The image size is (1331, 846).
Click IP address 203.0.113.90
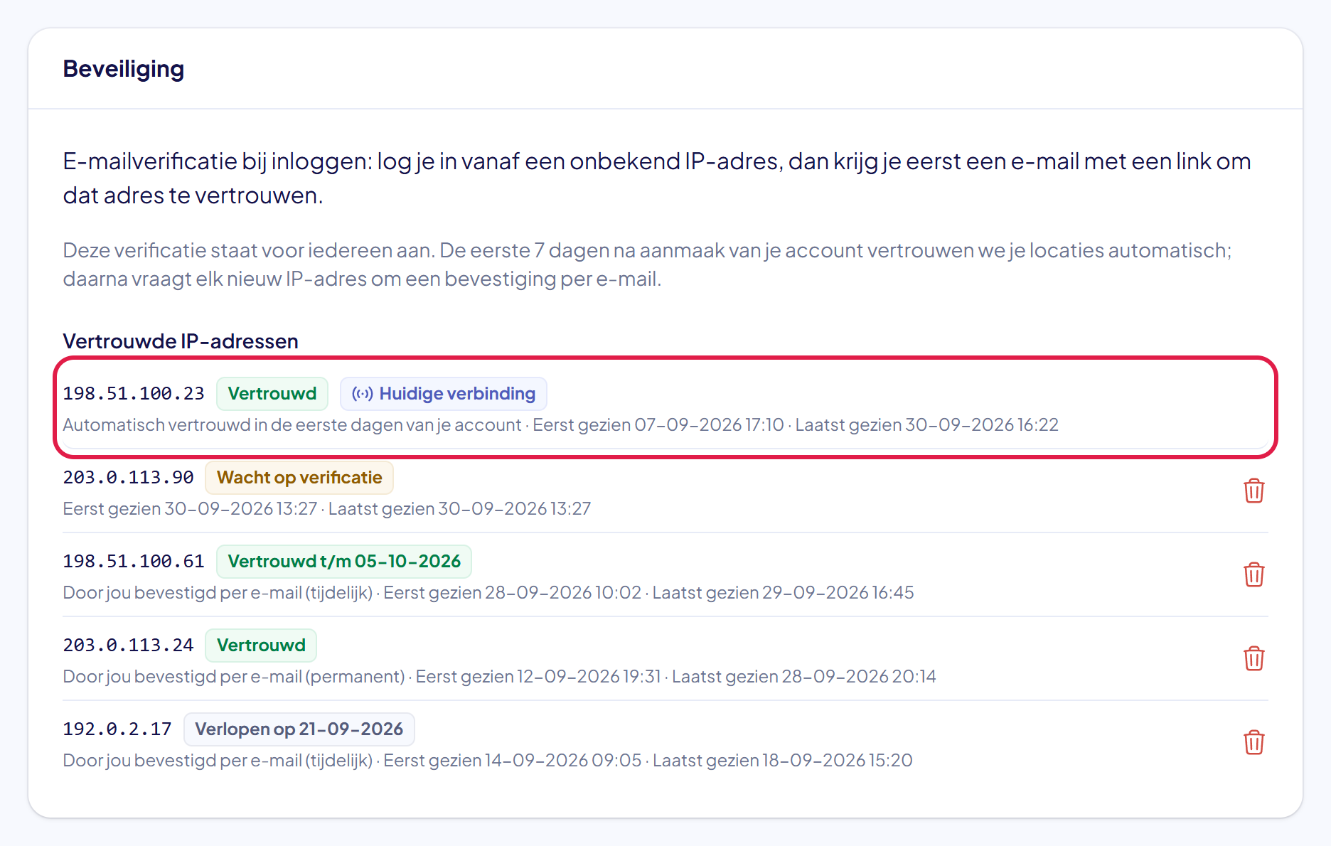tap(128, 478)
